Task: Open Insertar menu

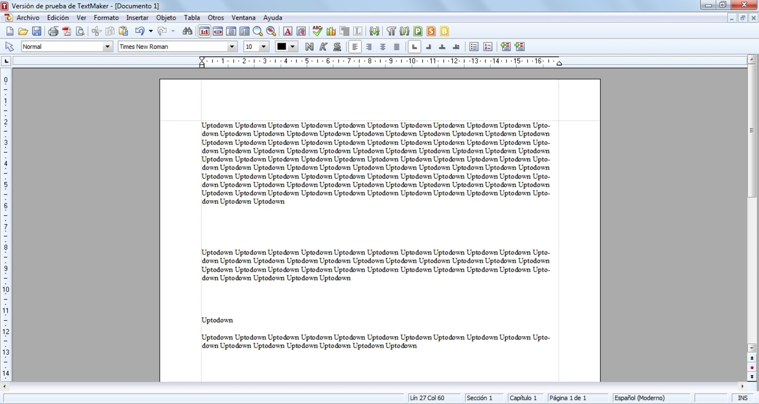Action: (138, 18)
